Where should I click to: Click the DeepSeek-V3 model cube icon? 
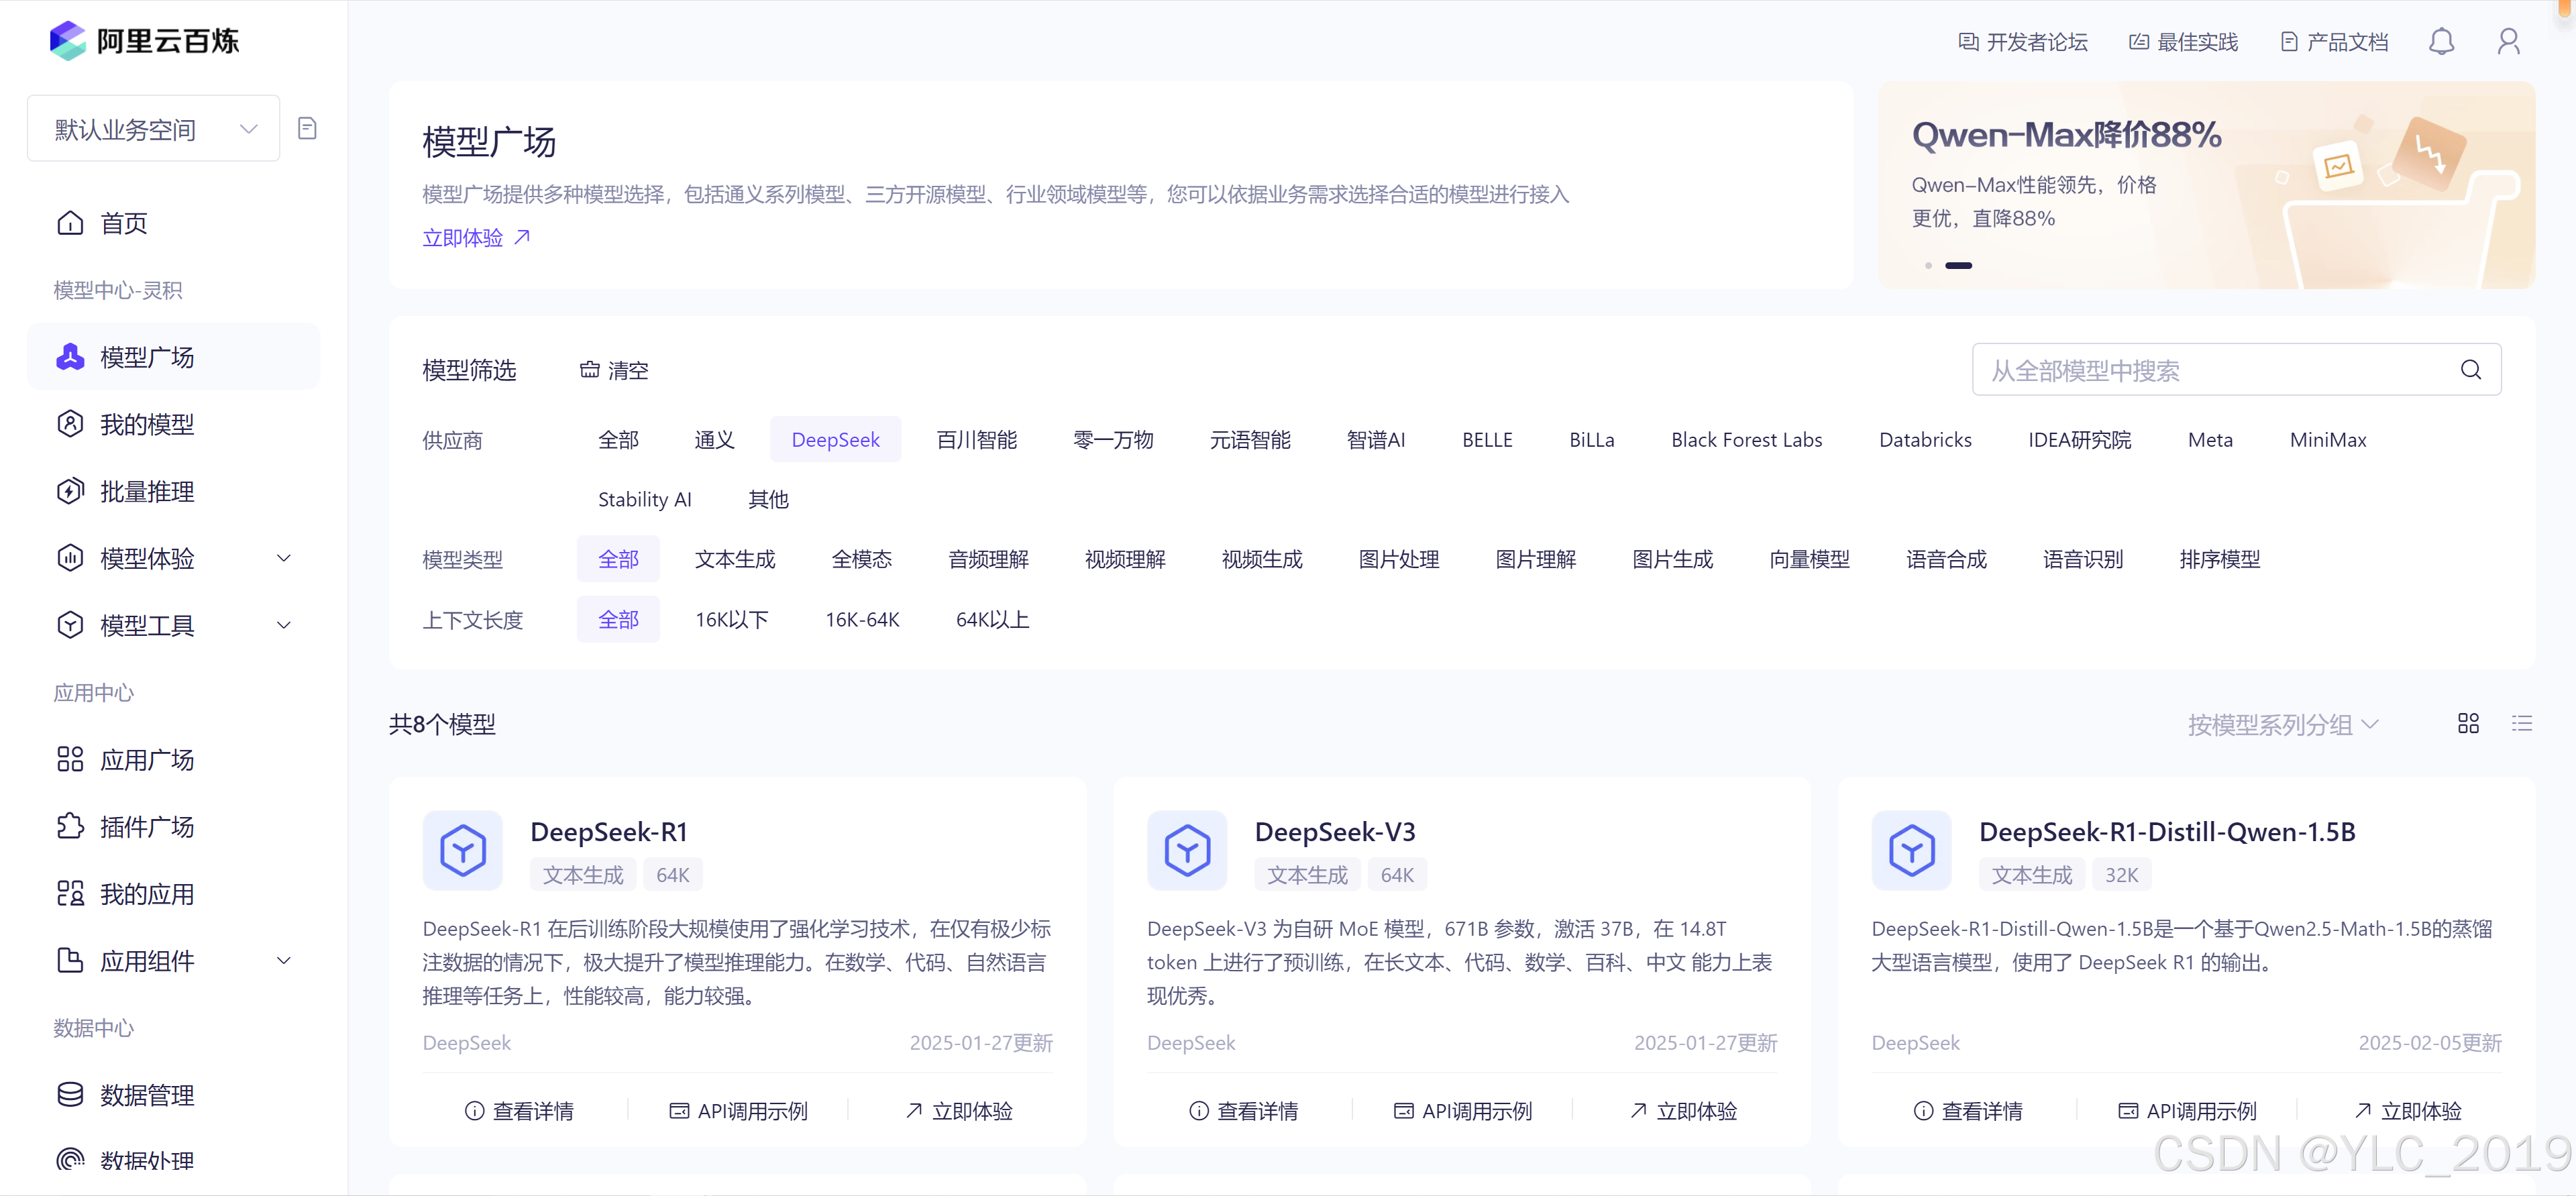point(1186,850)
